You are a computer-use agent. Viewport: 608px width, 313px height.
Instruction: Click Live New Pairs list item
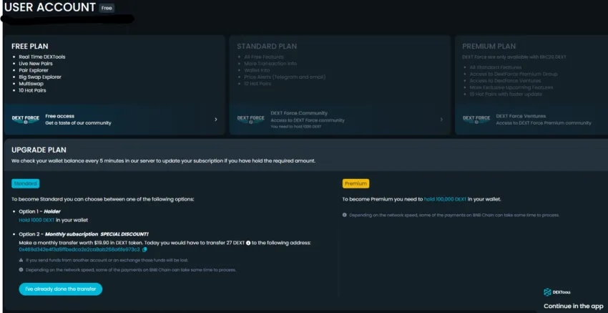[36, 64]
